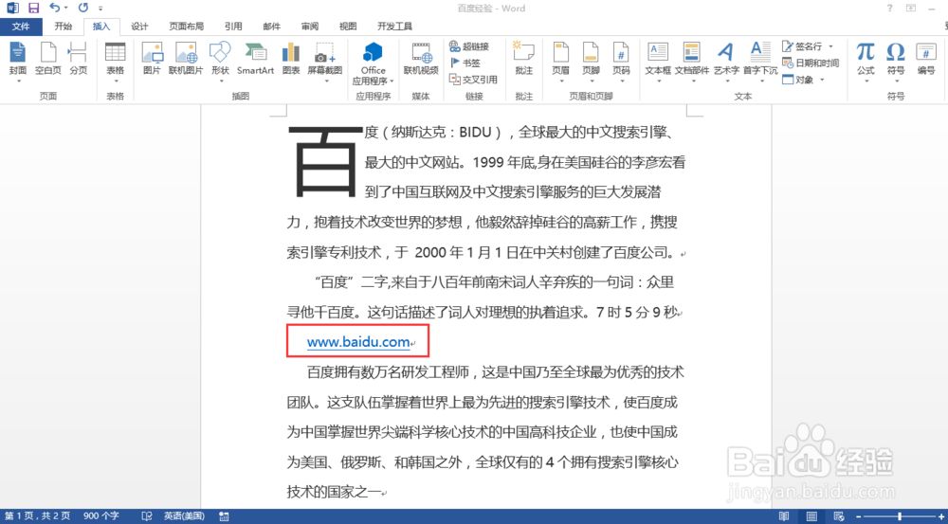Click the Redo repeat icon
The height and width of the screenshot is (524, 948).
click(82, 8)
